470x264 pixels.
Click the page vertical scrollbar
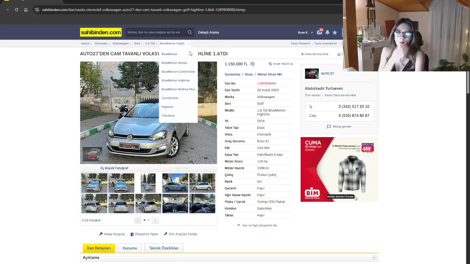468,82
